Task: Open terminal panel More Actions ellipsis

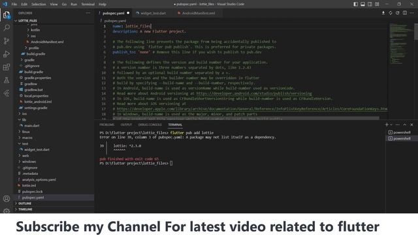Action: point(398,125)
